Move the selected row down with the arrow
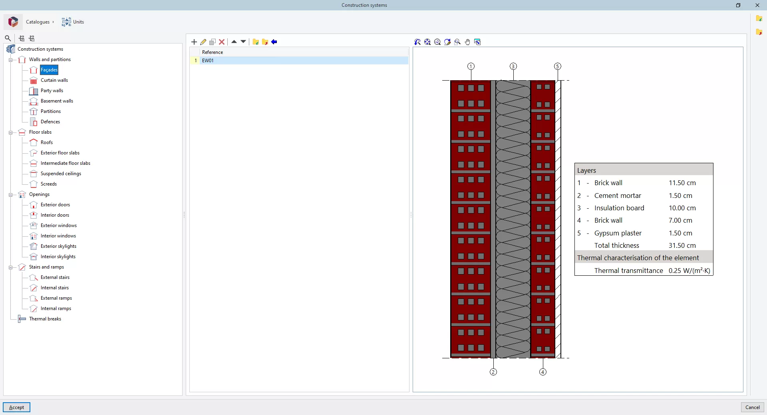The image size is (767, 415). tap(243, 41)
